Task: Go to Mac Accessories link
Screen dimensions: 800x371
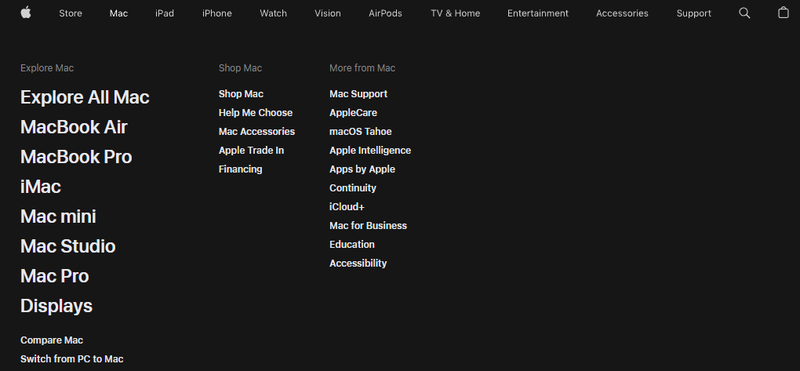Action: [x=256, y=132]
